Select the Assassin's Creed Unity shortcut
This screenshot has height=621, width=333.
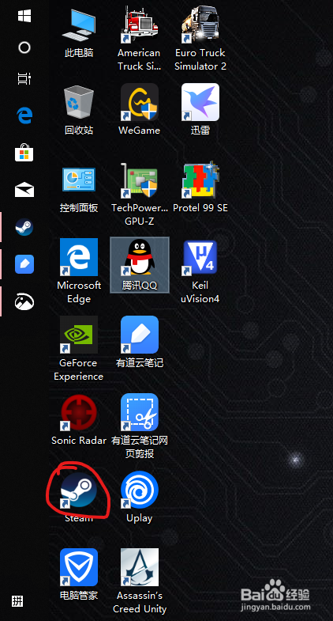140,581
